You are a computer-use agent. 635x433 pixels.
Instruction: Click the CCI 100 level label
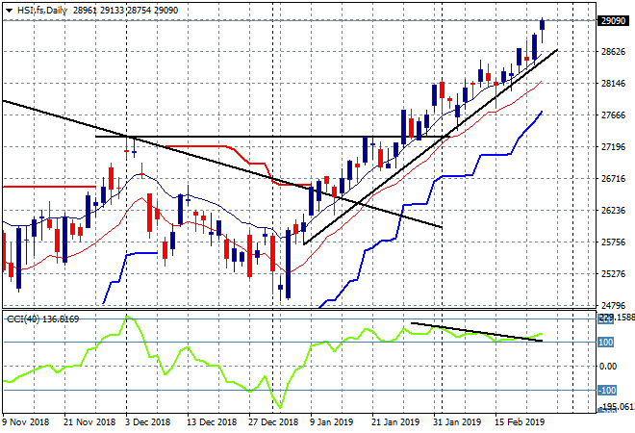pyautogui.click(x=605, y=343)
